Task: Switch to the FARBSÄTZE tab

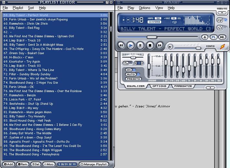Action: (183, 86)
